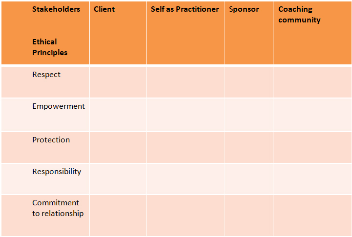Image resolution: width=352 pixels, height=237 pixels.
Task: Click the Stakeholders header text
Action: click(x=56, y=9)
